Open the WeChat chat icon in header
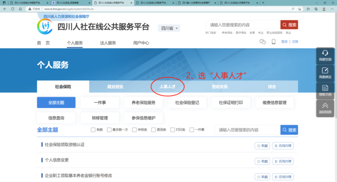Viewport: 337px width, 182px height. coord(263,41)
